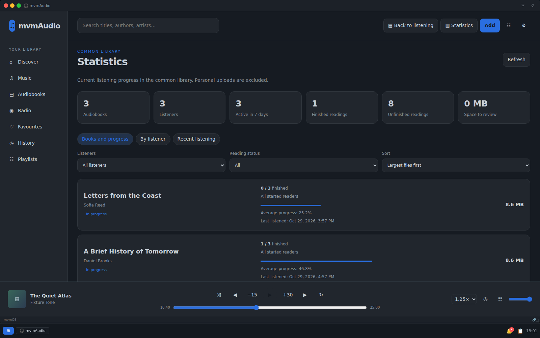Open the notifications bell in the tray

[510, 331]
